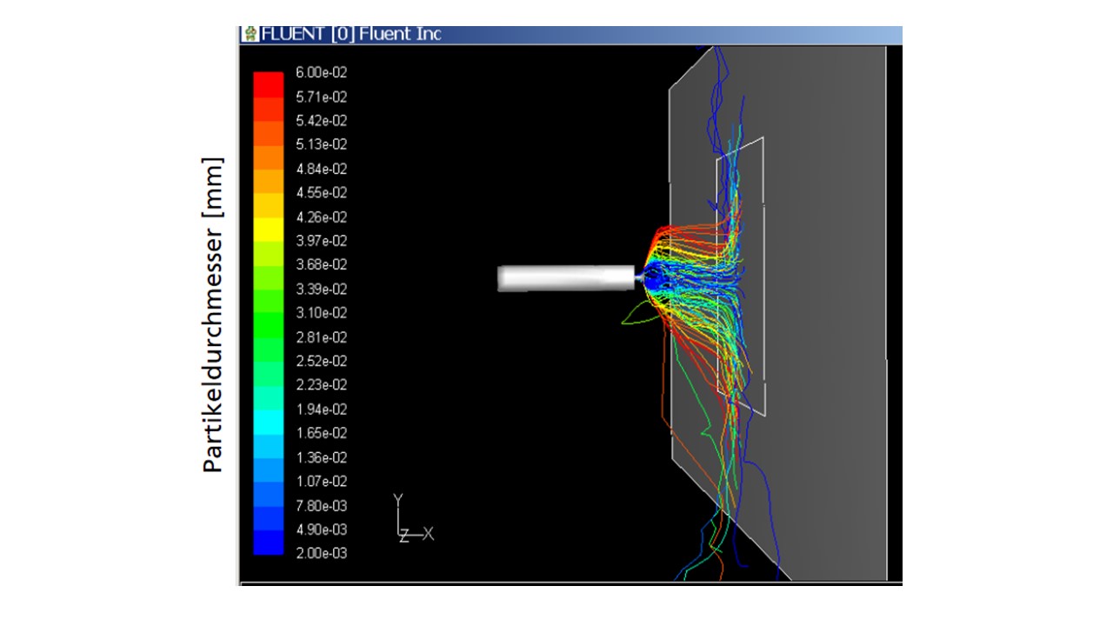
Task: Click the legend value 4.26e-02
Action: point(321,217)
